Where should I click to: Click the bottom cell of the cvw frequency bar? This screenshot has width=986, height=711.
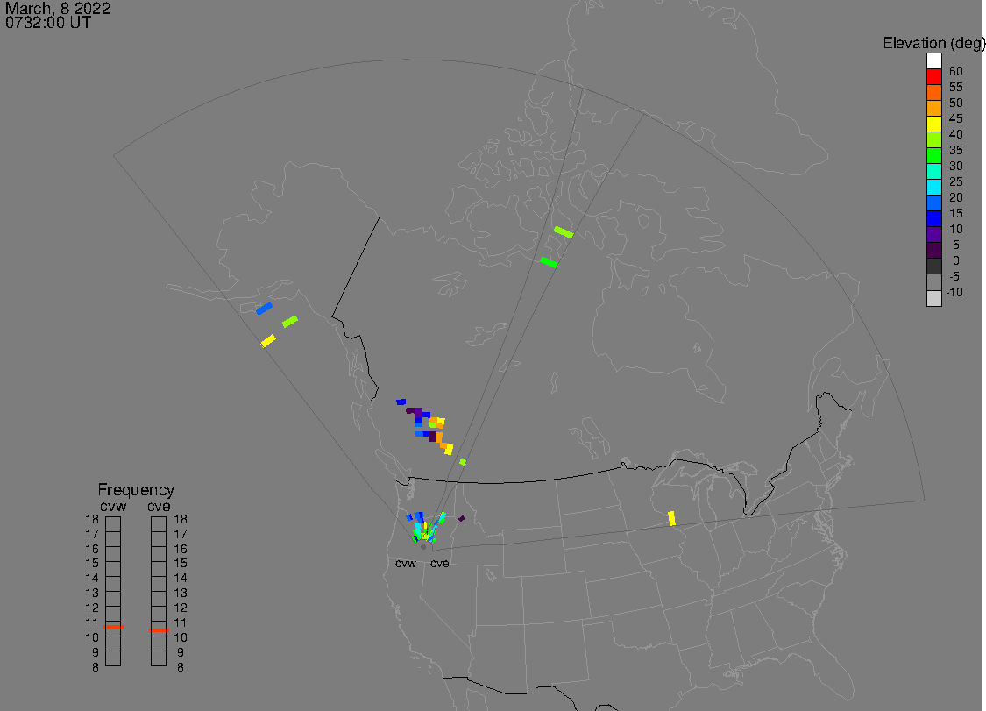pos(113,658)
